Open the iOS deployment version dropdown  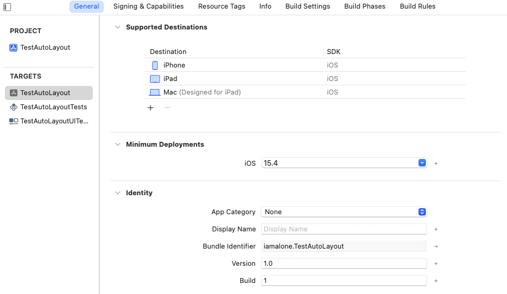click(x=422, y=163)
